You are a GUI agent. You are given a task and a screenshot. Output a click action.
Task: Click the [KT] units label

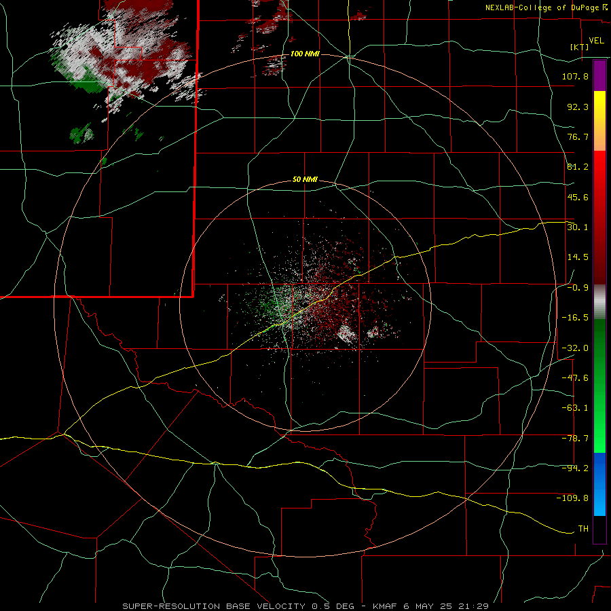tap(580, 47)
